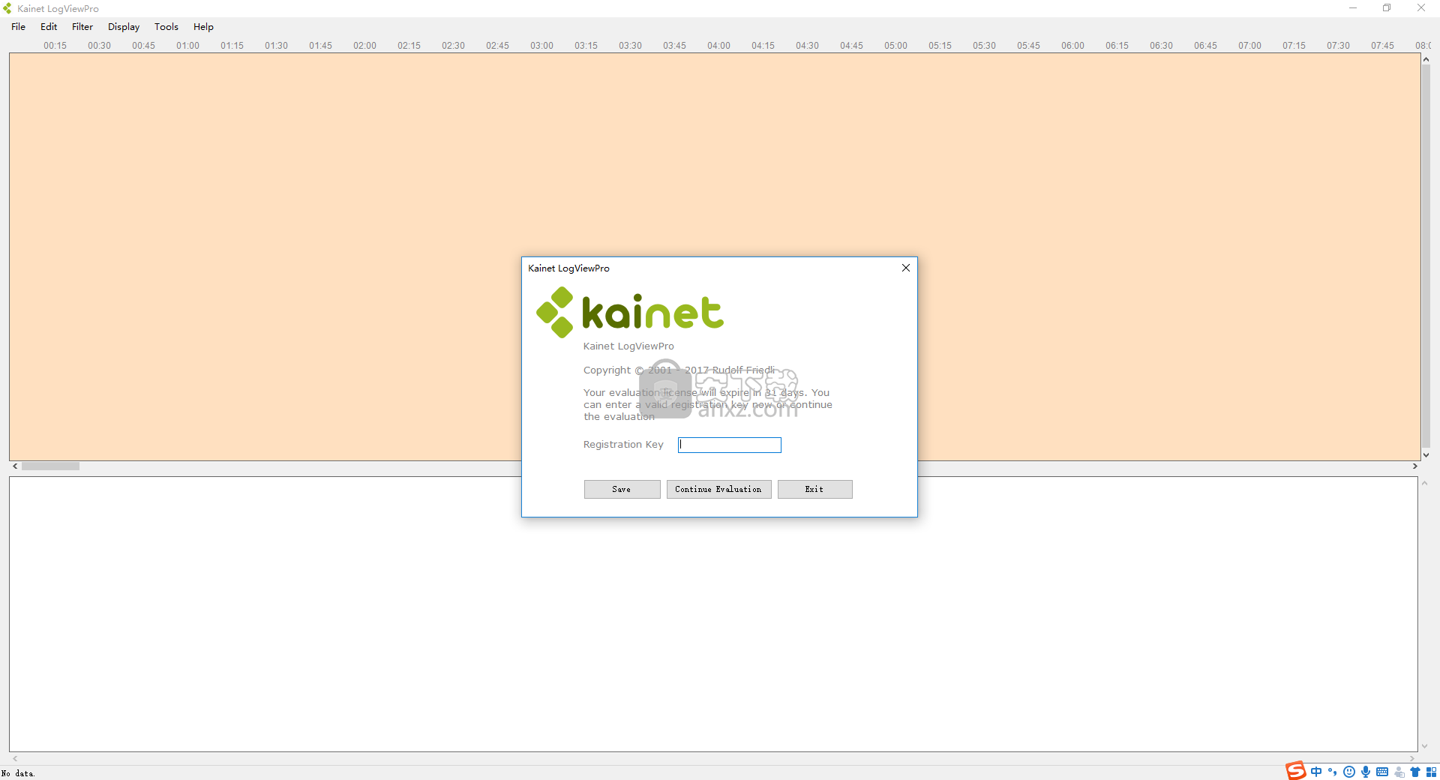Open the Help menu
This screenshot has height=780, width=1440.
[203, 26]
